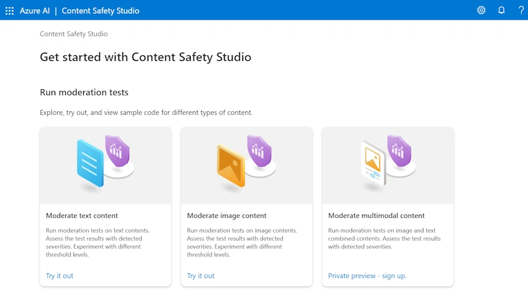The width and height of the screenshot is (528, 293).
Task: Click the text document and shield illustration
Action: pos(106,163)
